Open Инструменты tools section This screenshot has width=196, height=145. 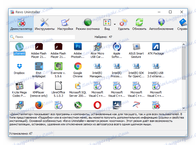pos(45,24)
